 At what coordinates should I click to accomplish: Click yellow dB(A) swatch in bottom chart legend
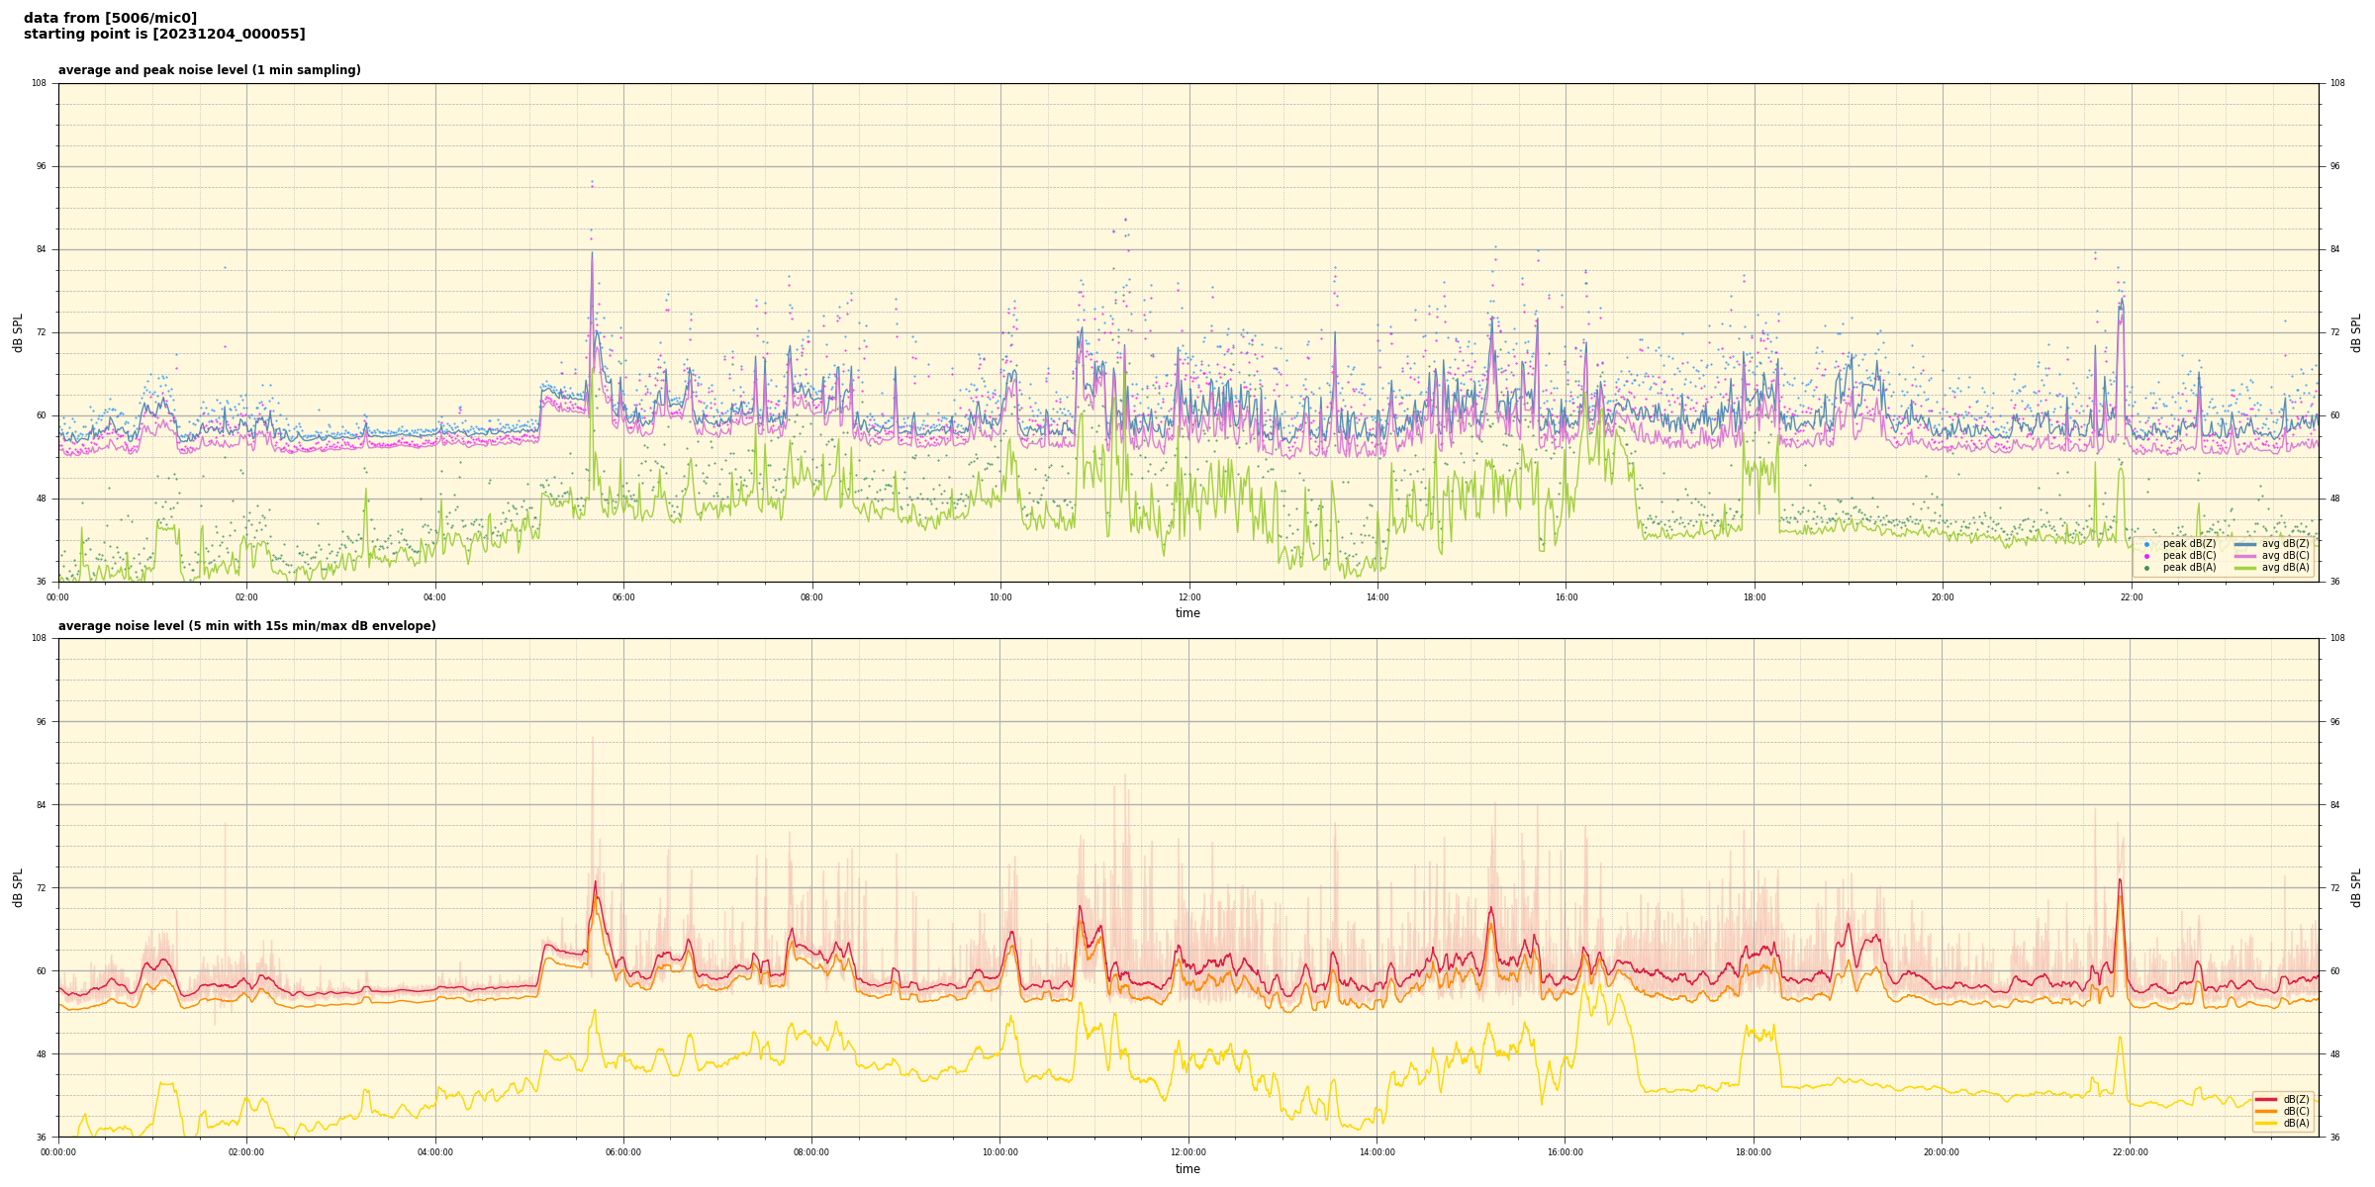click(x=2266, y=1123)
